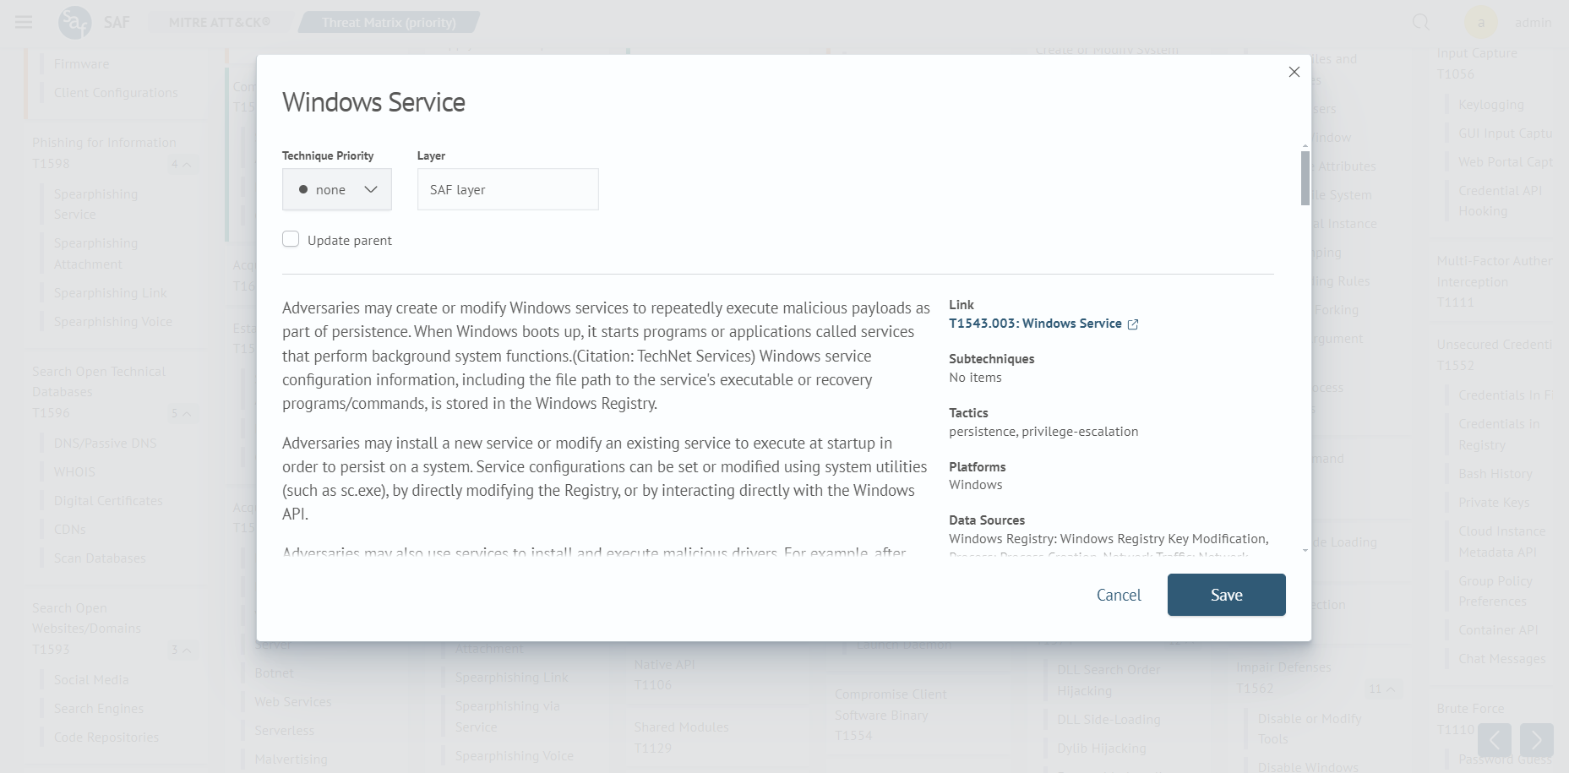
Task: Open search using the magnifier icon
Action: [1421, 22]
